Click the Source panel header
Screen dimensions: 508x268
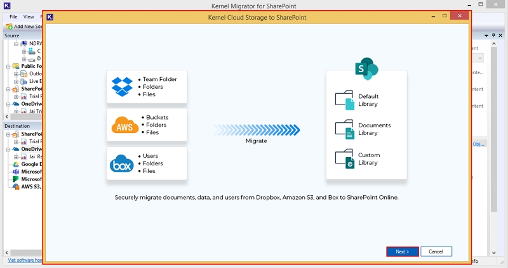tap(22, 35)
